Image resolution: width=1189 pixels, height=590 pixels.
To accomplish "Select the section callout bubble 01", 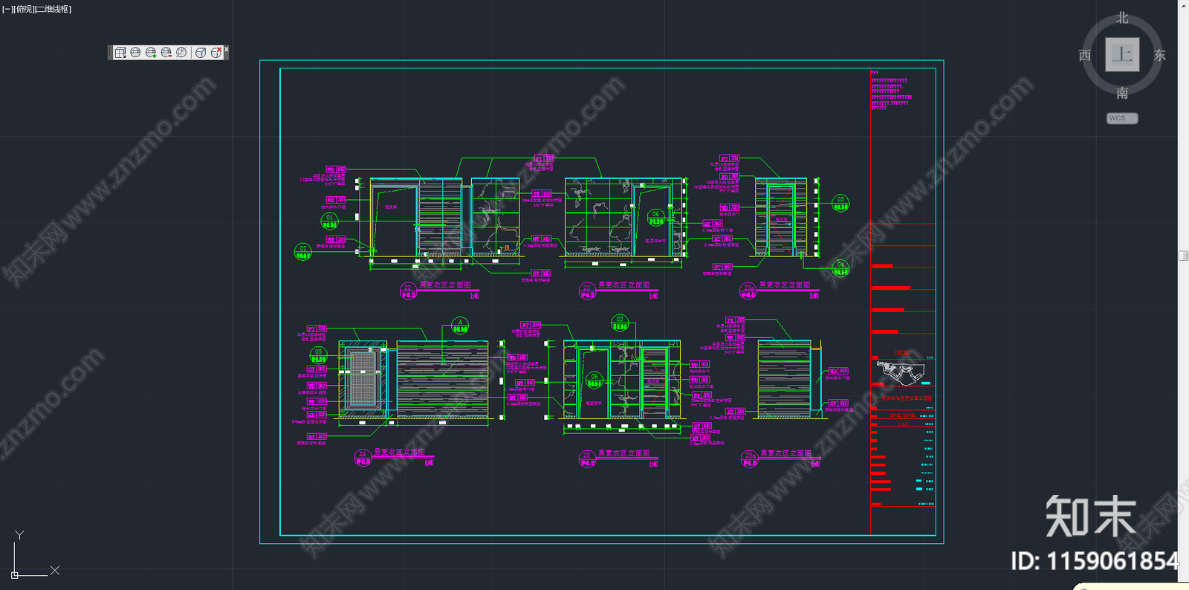I will [329, 220].
